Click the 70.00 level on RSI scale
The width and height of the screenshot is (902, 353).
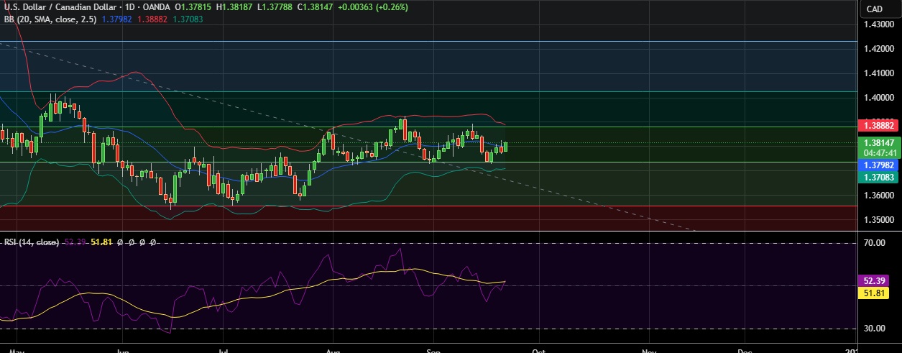(x=873, y=244)
